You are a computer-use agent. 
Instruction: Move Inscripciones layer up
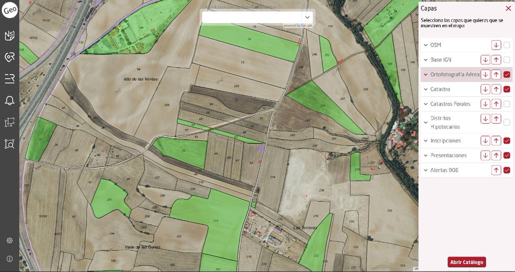496,141
